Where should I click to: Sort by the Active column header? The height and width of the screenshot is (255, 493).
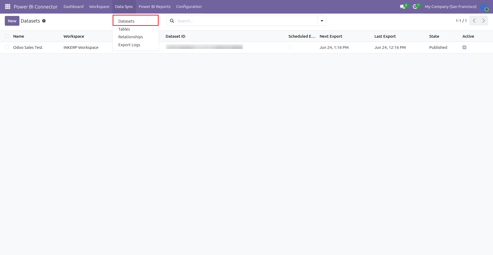468,36
